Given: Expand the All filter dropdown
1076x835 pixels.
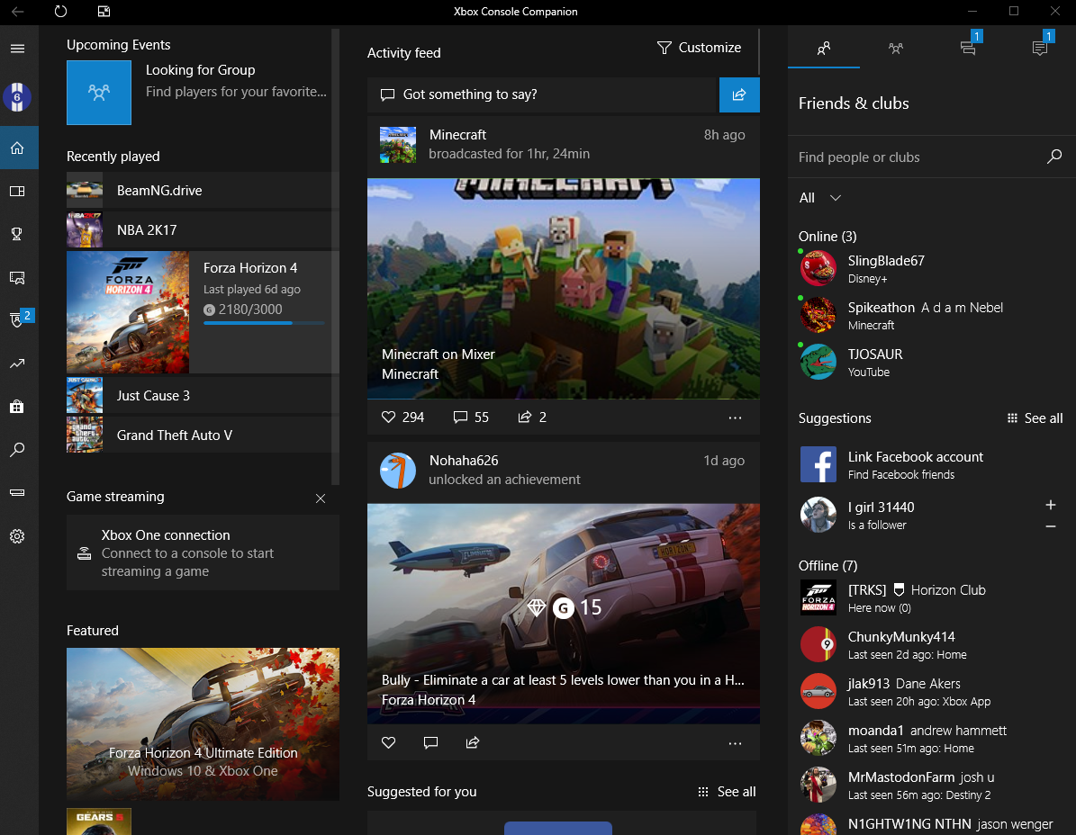Looking at the screenshot, I should pos(820,197).
